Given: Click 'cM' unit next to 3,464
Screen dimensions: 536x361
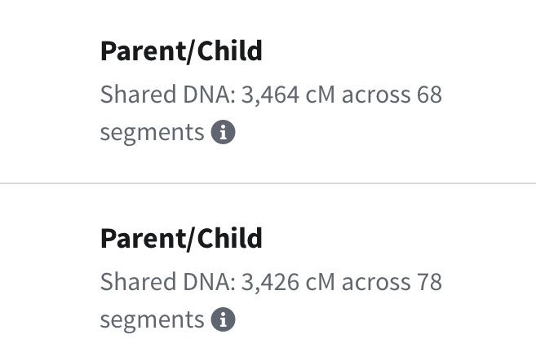Looking at the screenshot, I should point(321,95).
